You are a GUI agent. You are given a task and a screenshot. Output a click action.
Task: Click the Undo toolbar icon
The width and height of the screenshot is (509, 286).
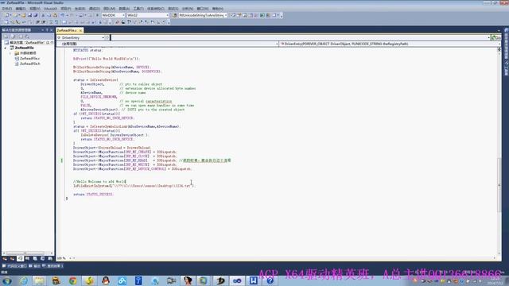(x=62, y=15)
